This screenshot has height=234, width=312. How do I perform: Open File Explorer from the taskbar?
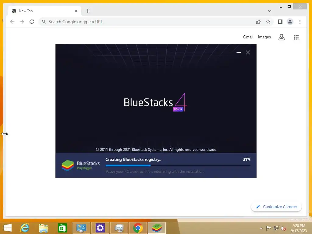[x=43, y=228]
